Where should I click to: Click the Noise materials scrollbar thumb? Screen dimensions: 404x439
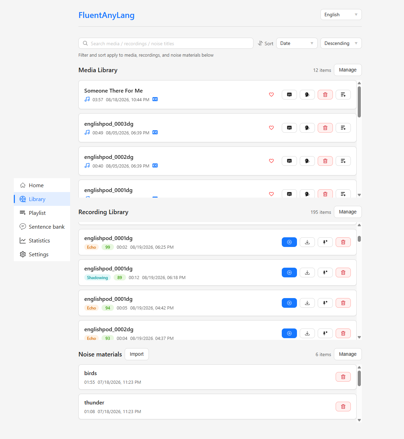(359, 378)
